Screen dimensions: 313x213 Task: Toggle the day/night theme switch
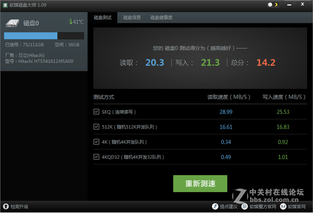(273, 5)
